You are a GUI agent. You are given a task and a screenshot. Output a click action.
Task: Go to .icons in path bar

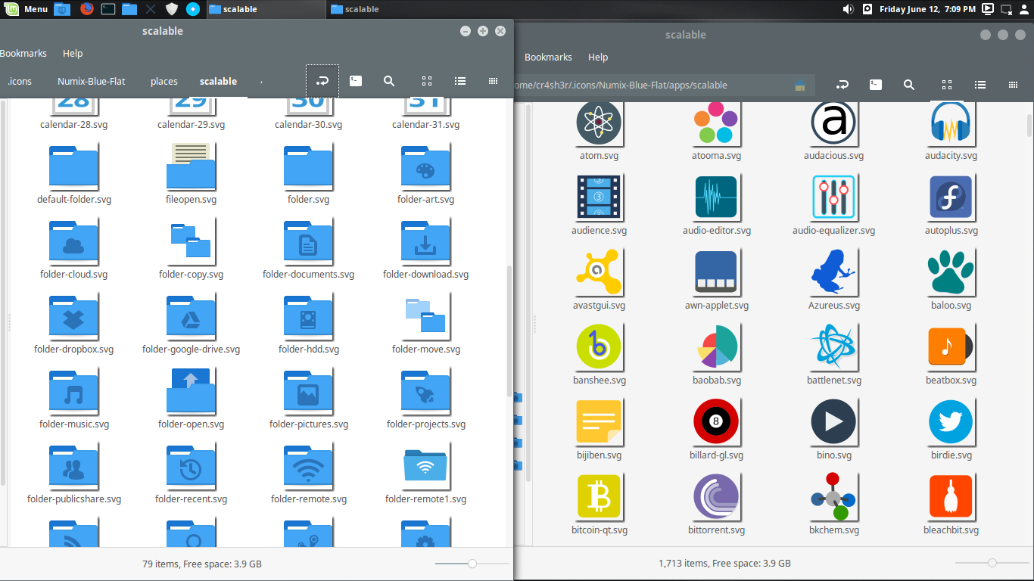(x=20, y=81)
